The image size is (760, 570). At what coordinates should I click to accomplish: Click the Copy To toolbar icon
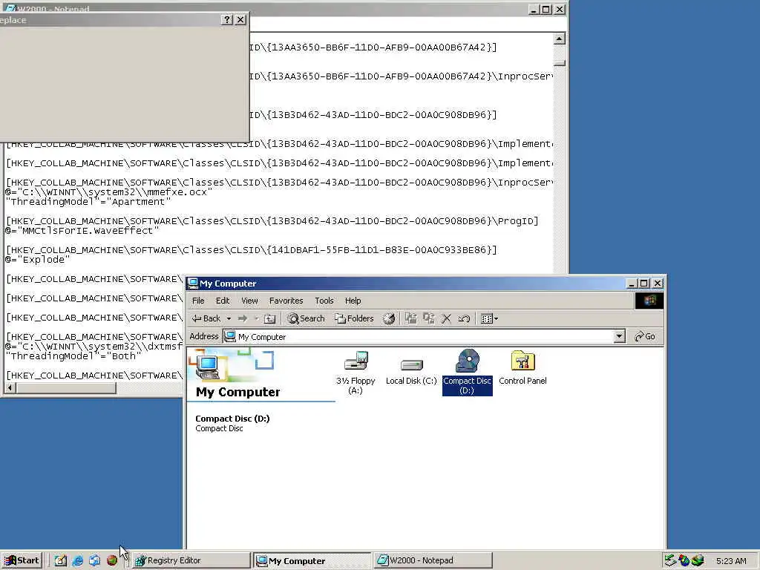click(428, 318)
